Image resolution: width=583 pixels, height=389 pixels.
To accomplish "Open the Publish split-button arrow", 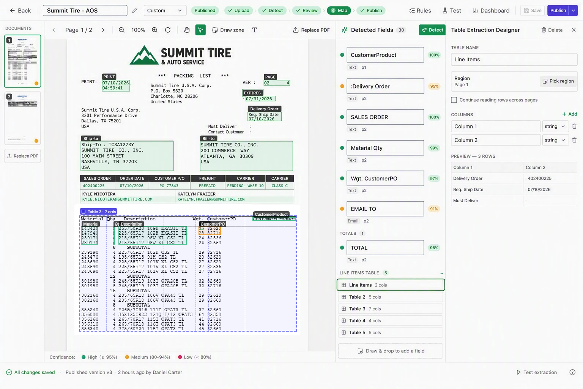I will (574, 11).
